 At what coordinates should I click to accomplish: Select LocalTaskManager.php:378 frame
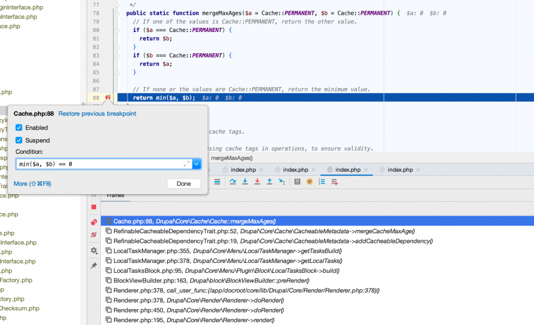click(x=317, y=260)
